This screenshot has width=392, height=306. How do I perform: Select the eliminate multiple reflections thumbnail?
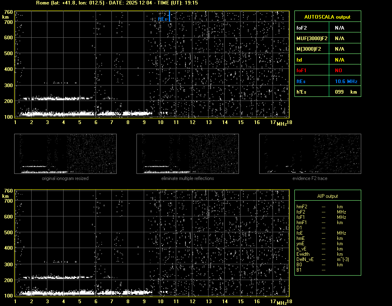pyautogui.click(x=187, y=154)
